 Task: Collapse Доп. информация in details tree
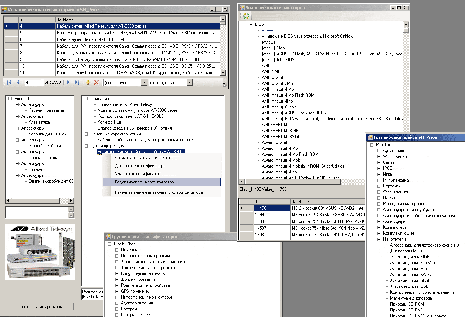click(x=86, y=146)
